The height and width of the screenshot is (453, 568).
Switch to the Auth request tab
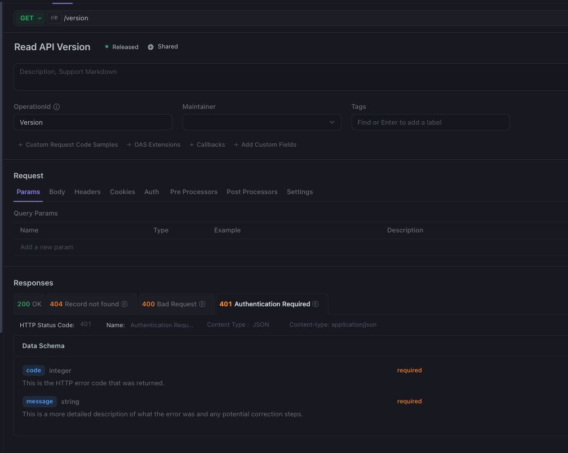coord(152,192)
